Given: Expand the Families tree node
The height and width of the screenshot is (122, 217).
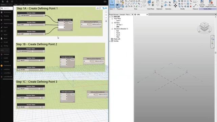Looking at the screenshot, I should [110, 41].
